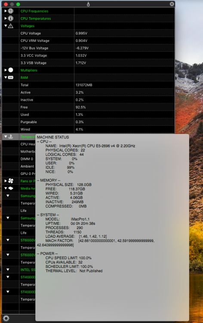Image resolution: width=203 pixels, height=323 pixels.
Task: Select the Multipliers heading
Action: pos(29,70)
